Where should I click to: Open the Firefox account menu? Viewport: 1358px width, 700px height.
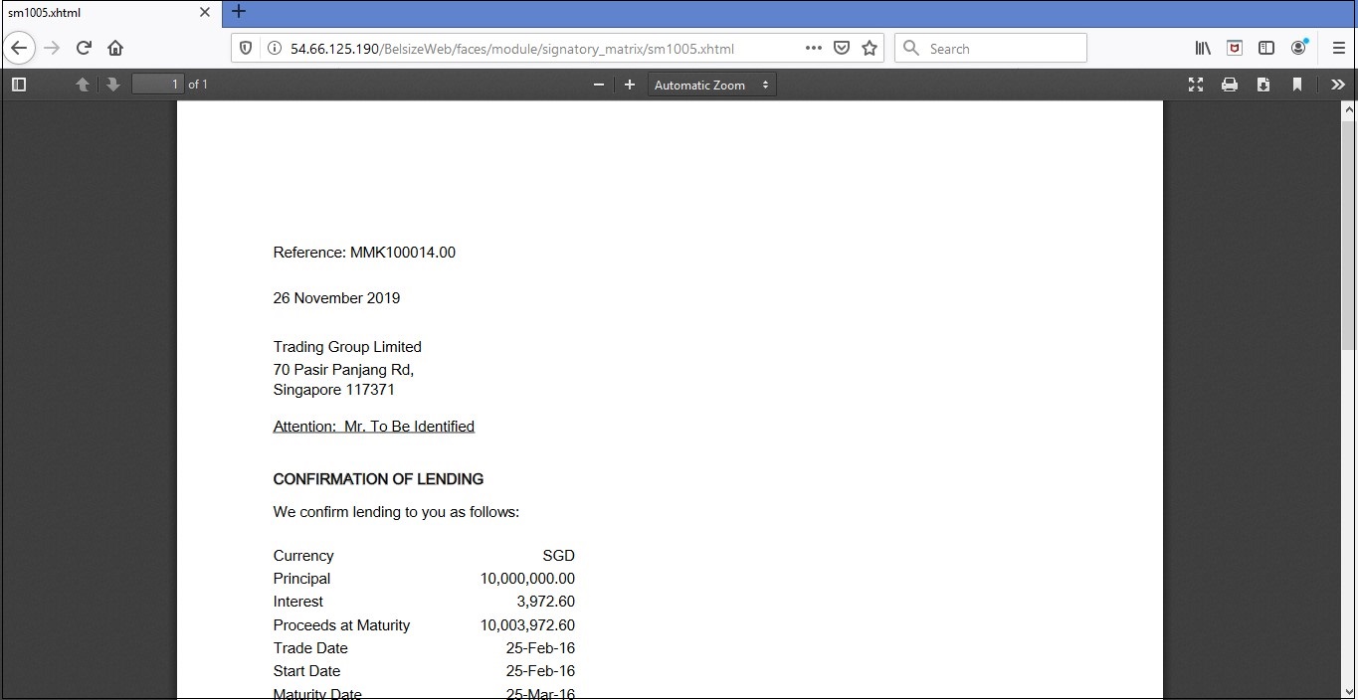tap(1298, 48)
